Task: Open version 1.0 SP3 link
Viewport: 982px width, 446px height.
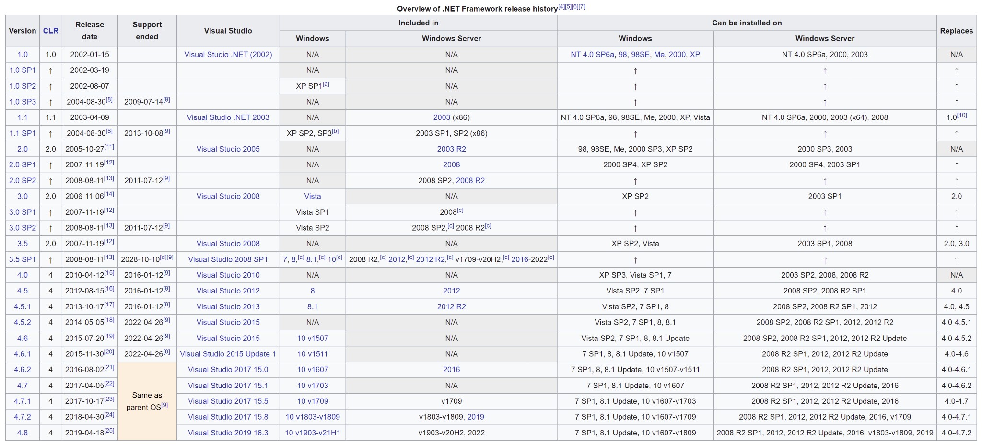Action: tap(23, 102)
